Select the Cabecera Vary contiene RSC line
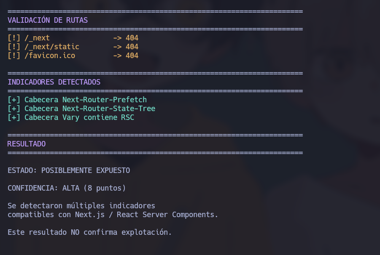380x255 pixels. [71, 117]
